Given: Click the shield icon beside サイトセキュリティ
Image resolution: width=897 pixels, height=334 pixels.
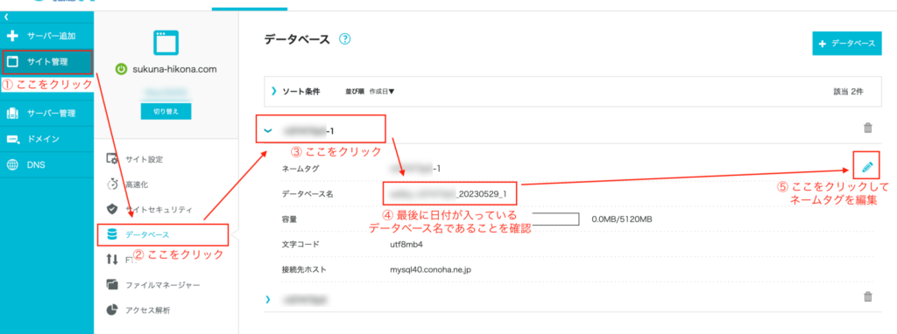Looking at the screenshot, I should coord(112,210).
